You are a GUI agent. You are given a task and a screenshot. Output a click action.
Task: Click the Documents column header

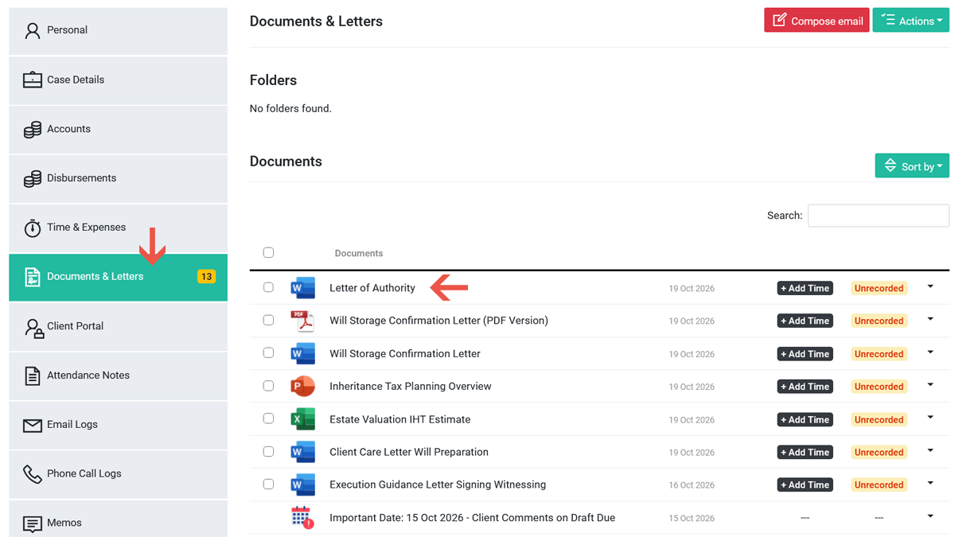359,253
